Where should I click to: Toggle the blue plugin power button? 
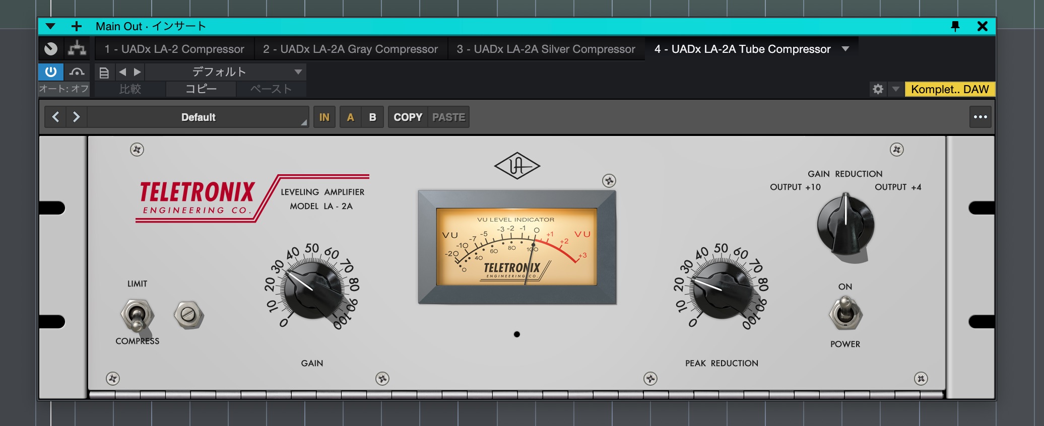[51, 72]
